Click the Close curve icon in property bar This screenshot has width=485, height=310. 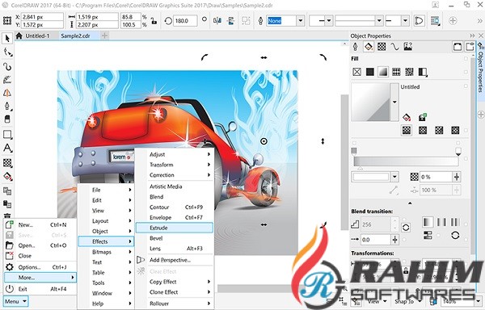tap(419, 21)
